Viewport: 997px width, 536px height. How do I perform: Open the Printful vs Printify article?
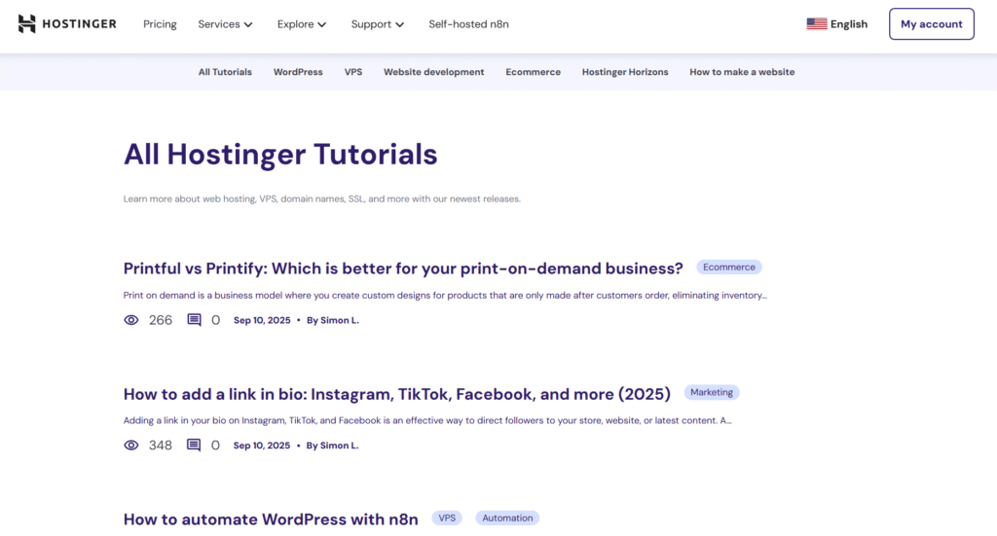coord(403,268)
